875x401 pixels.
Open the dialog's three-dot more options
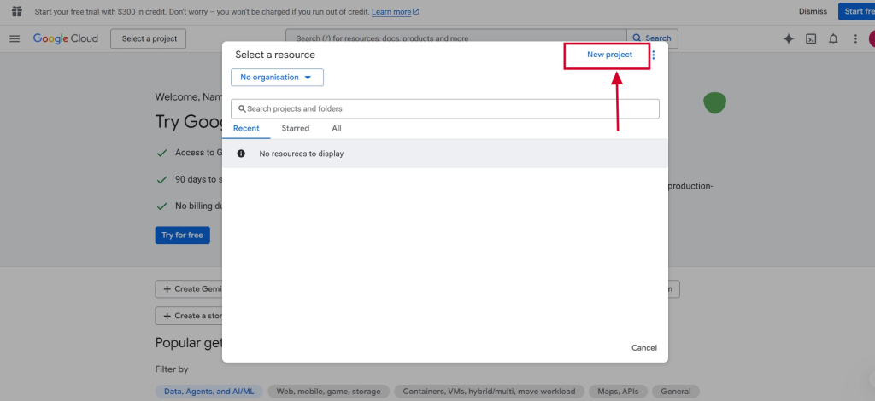point(654,55)
